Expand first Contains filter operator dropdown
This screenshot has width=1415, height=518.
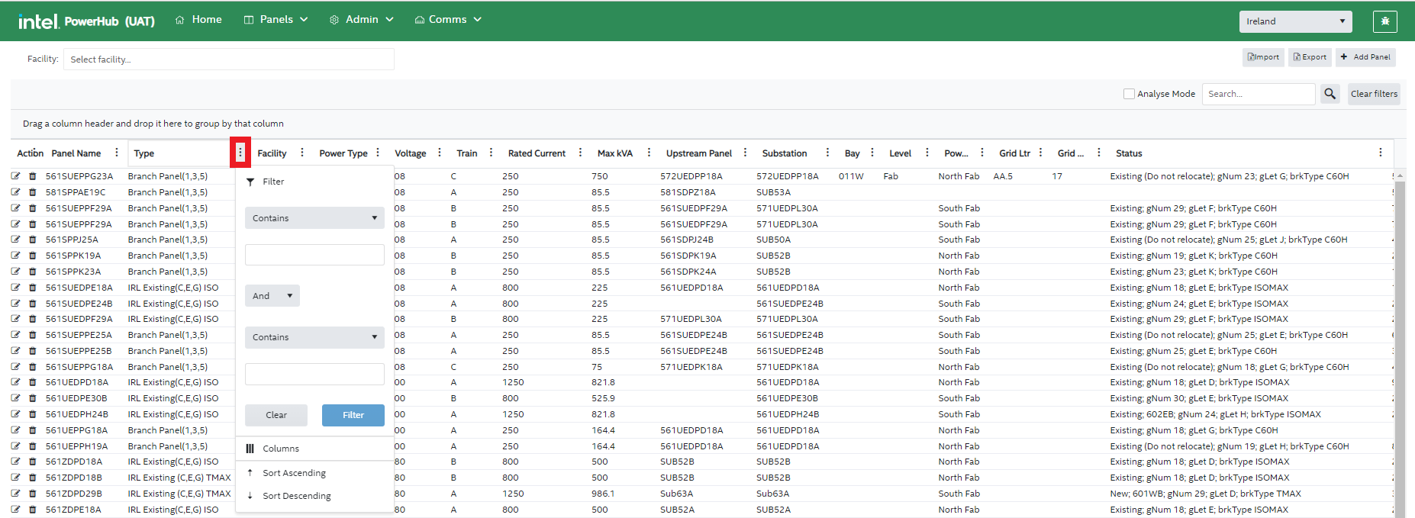[314, 218]
